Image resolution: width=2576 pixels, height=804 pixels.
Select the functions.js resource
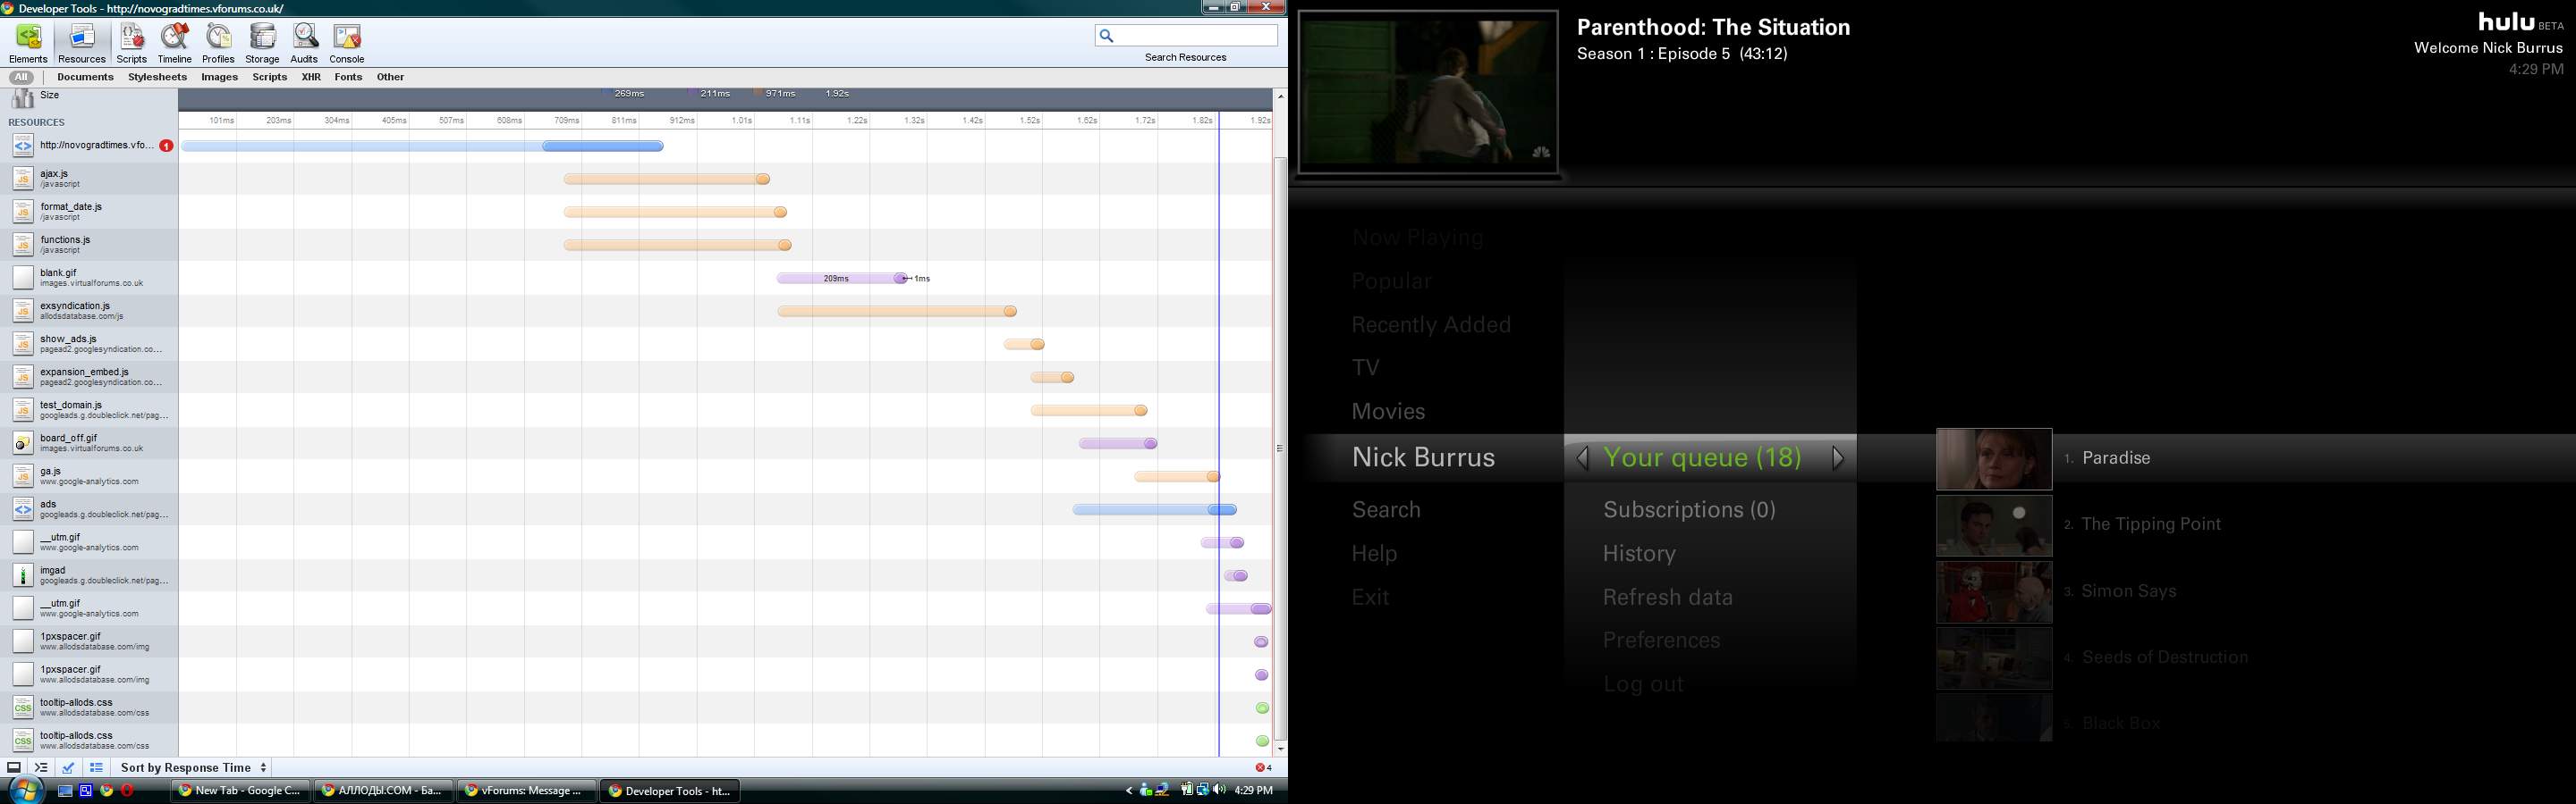[89, 245]
